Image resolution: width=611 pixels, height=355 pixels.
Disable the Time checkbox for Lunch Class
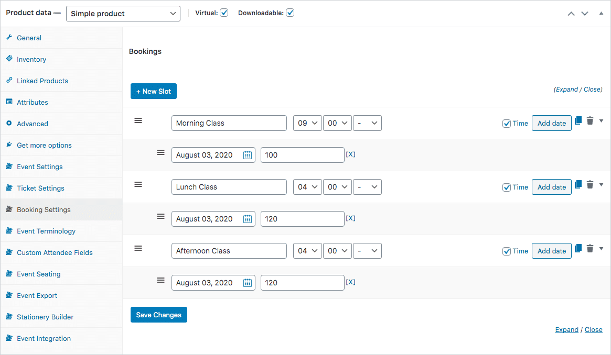(x=507, y=187)
